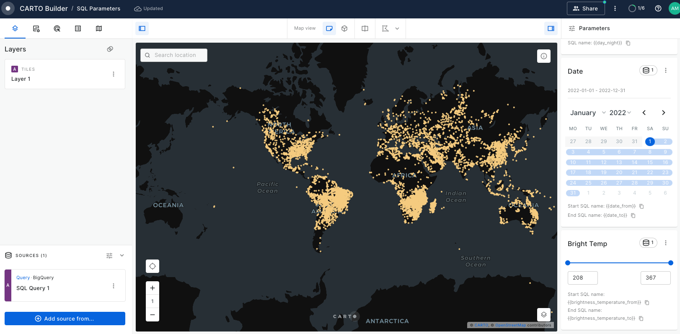The height and width of the screenshot is (334, 680).
Task: Enable split map view
Action: pos(365,28)
